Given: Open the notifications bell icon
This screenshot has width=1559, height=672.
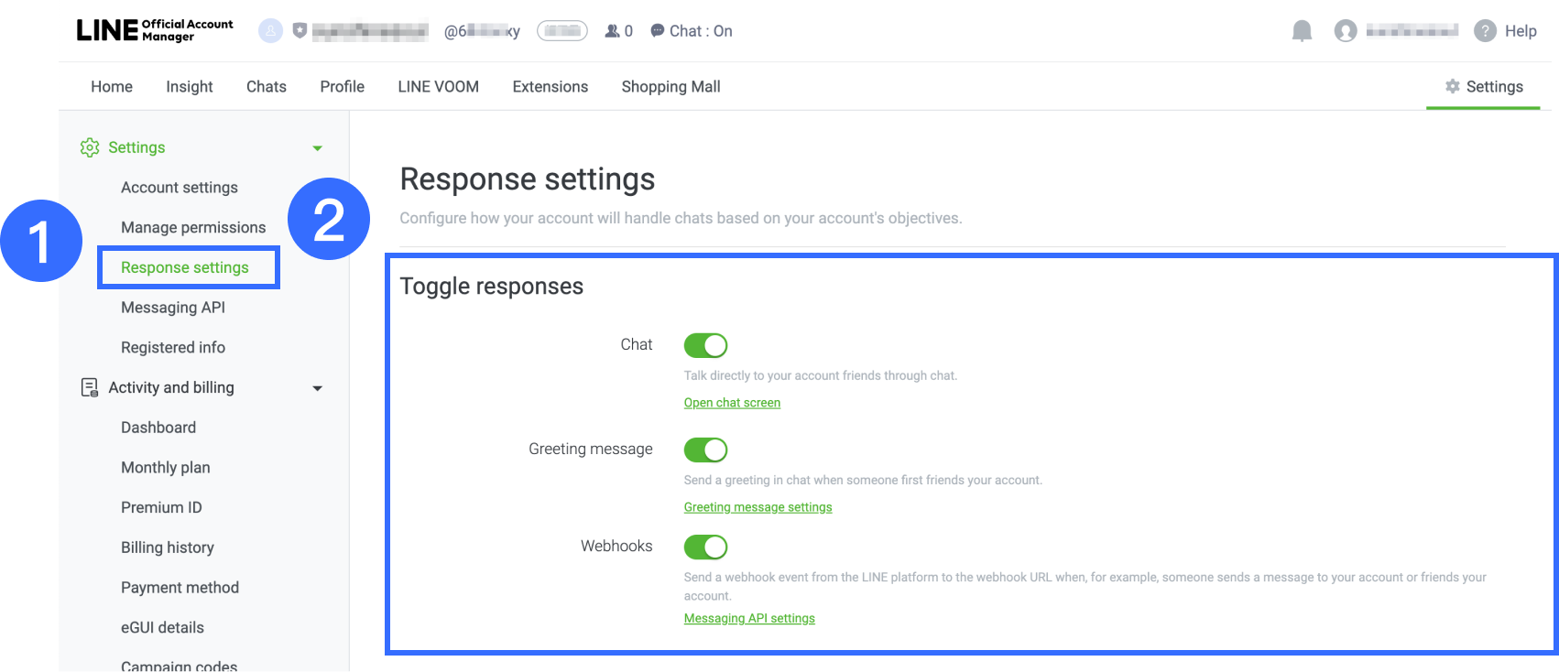Looking at the screenshot, I should (1302, 31).
